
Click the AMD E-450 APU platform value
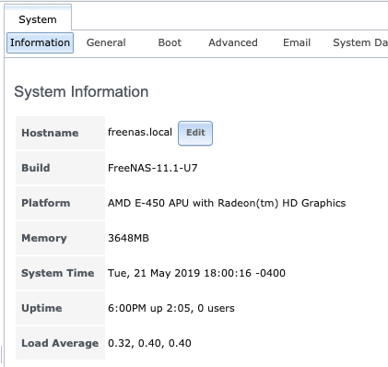[x=227, y=203]
